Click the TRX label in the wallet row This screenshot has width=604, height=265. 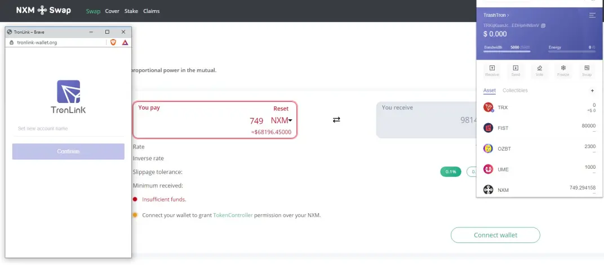click(503, 107)
